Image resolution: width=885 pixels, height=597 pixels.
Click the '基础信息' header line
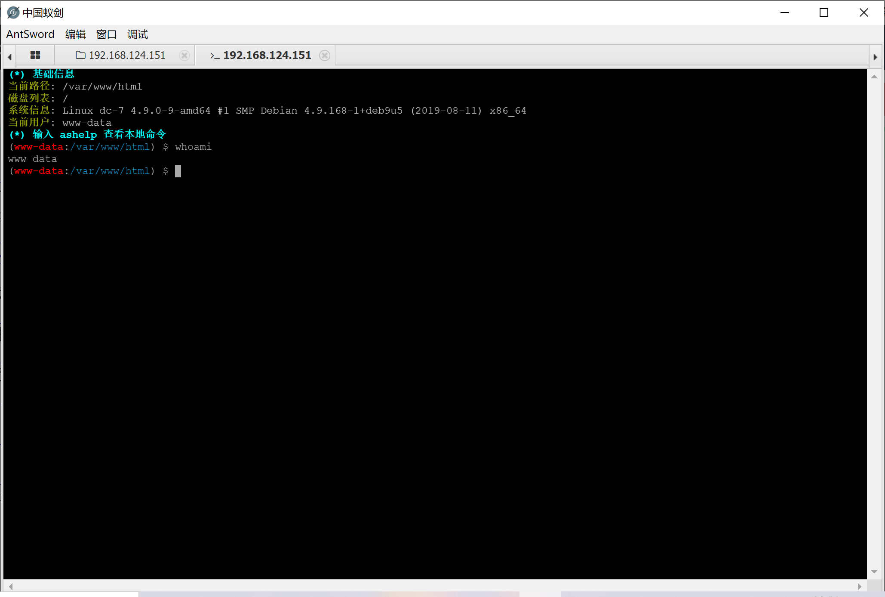[41, 74]
